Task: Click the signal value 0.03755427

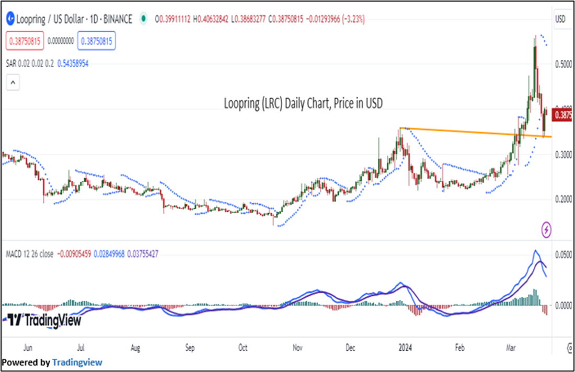Action: [x=143, y=254]
